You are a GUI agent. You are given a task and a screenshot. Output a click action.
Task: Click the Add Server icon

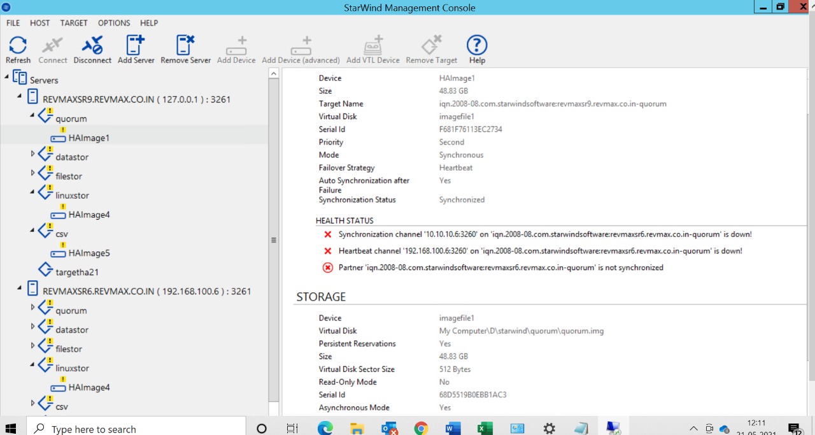136,45
